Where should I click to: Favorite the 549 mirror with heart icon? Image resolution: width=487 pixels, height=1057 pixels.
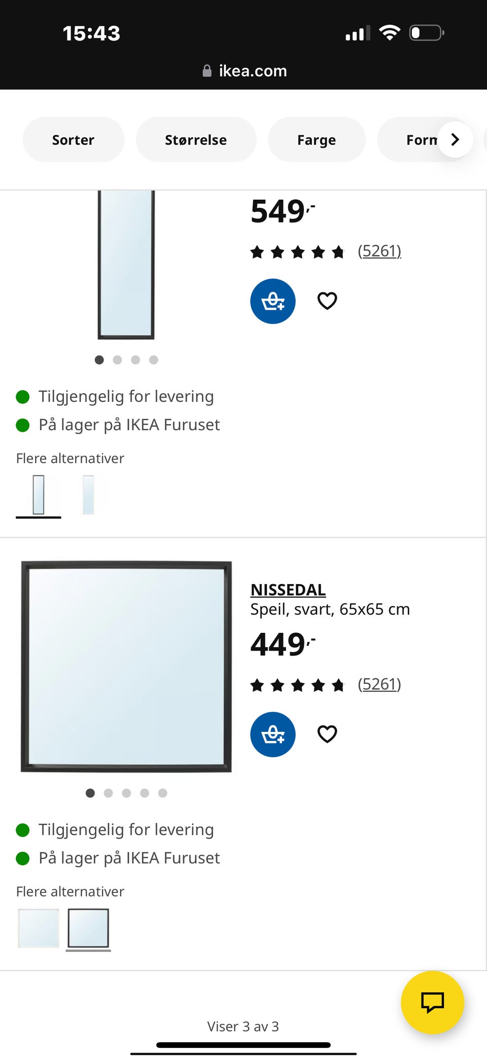pos(327,301)
